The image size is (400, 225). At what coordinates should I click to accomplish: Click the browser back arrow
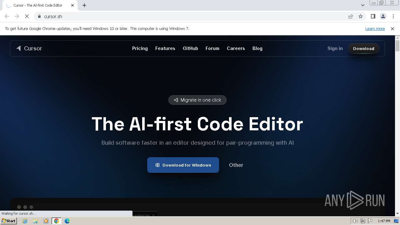tap(7, 16)
